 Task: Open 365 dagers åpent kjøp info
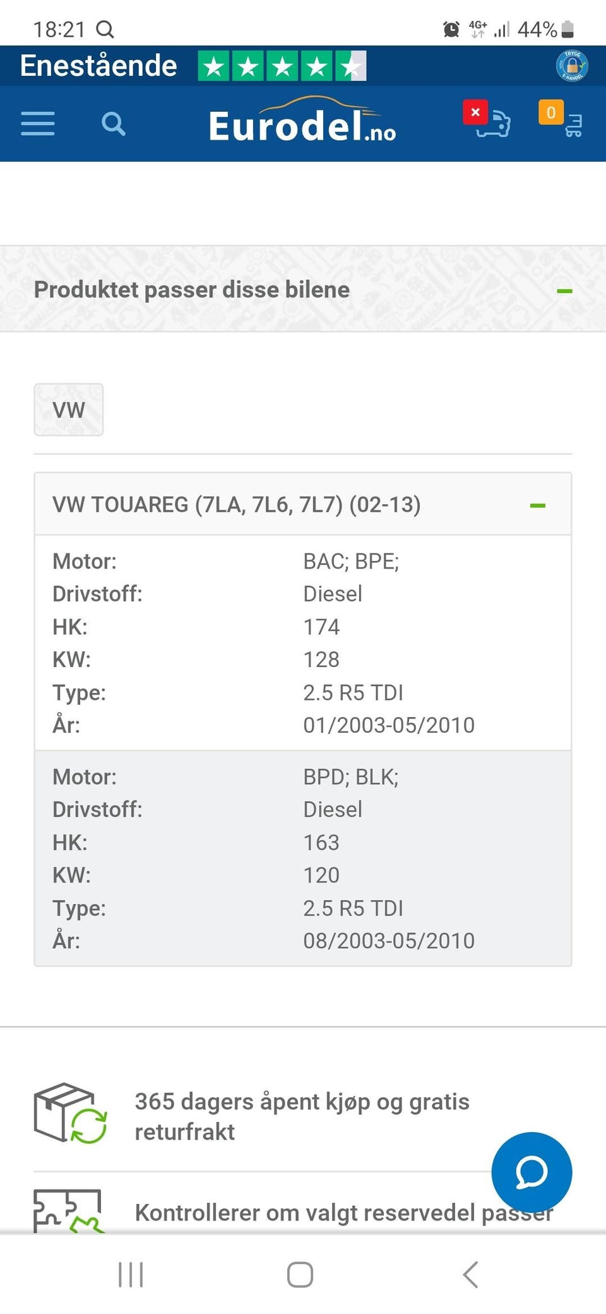(302, 1116)
